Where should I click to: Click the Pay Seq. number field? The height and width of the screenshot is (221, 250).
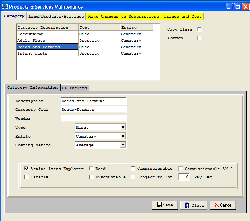pyautogui.click(x=184, y=177)
